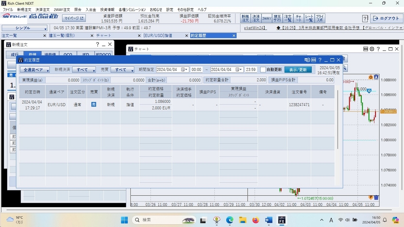Click the P marker icon at chart bottom
Image resolution: width=404 pixels, height=227 pixels.
[x=371, y=197]
